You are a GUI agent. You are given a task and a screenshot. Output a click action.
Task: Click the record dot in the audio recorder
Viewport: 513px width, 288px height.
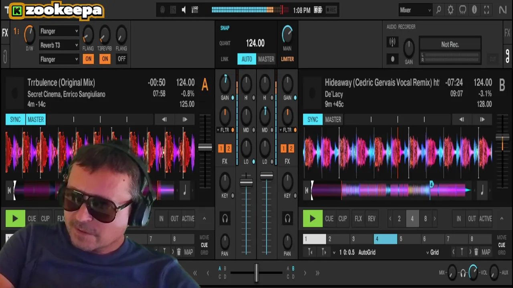pos(392,59)
